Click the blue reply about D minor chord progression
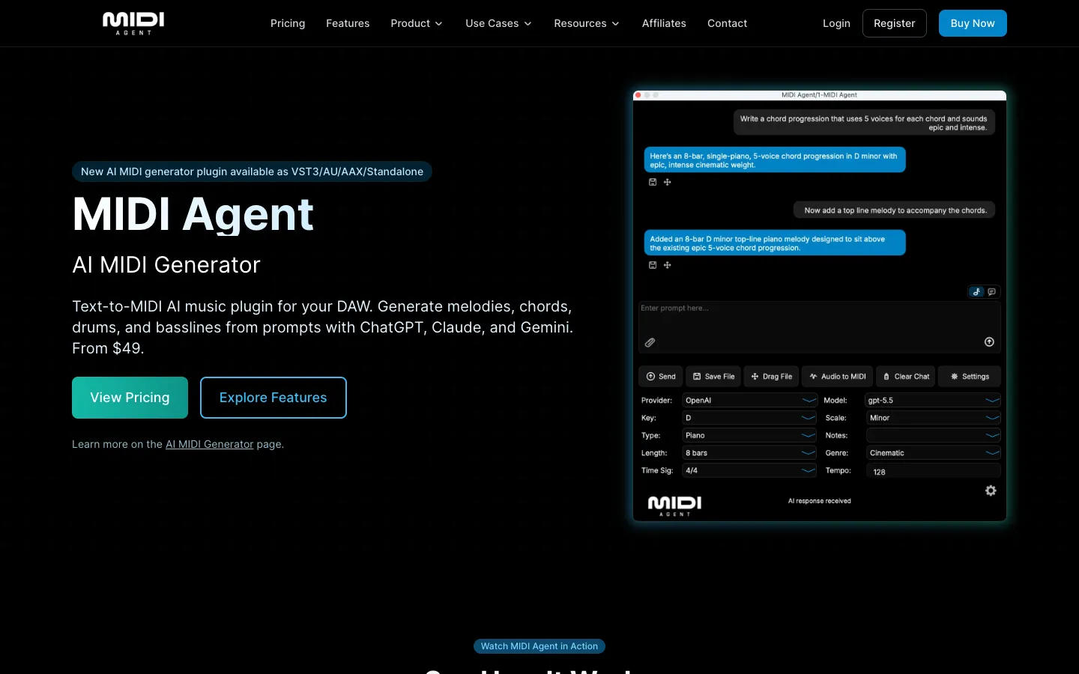This screenshot has height=674, width=1079. [775, 160]
